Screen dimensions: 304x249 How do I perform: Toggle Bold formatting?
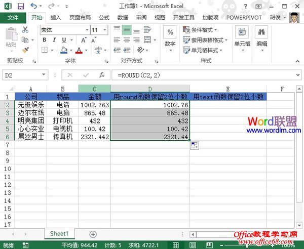point(45,40)
